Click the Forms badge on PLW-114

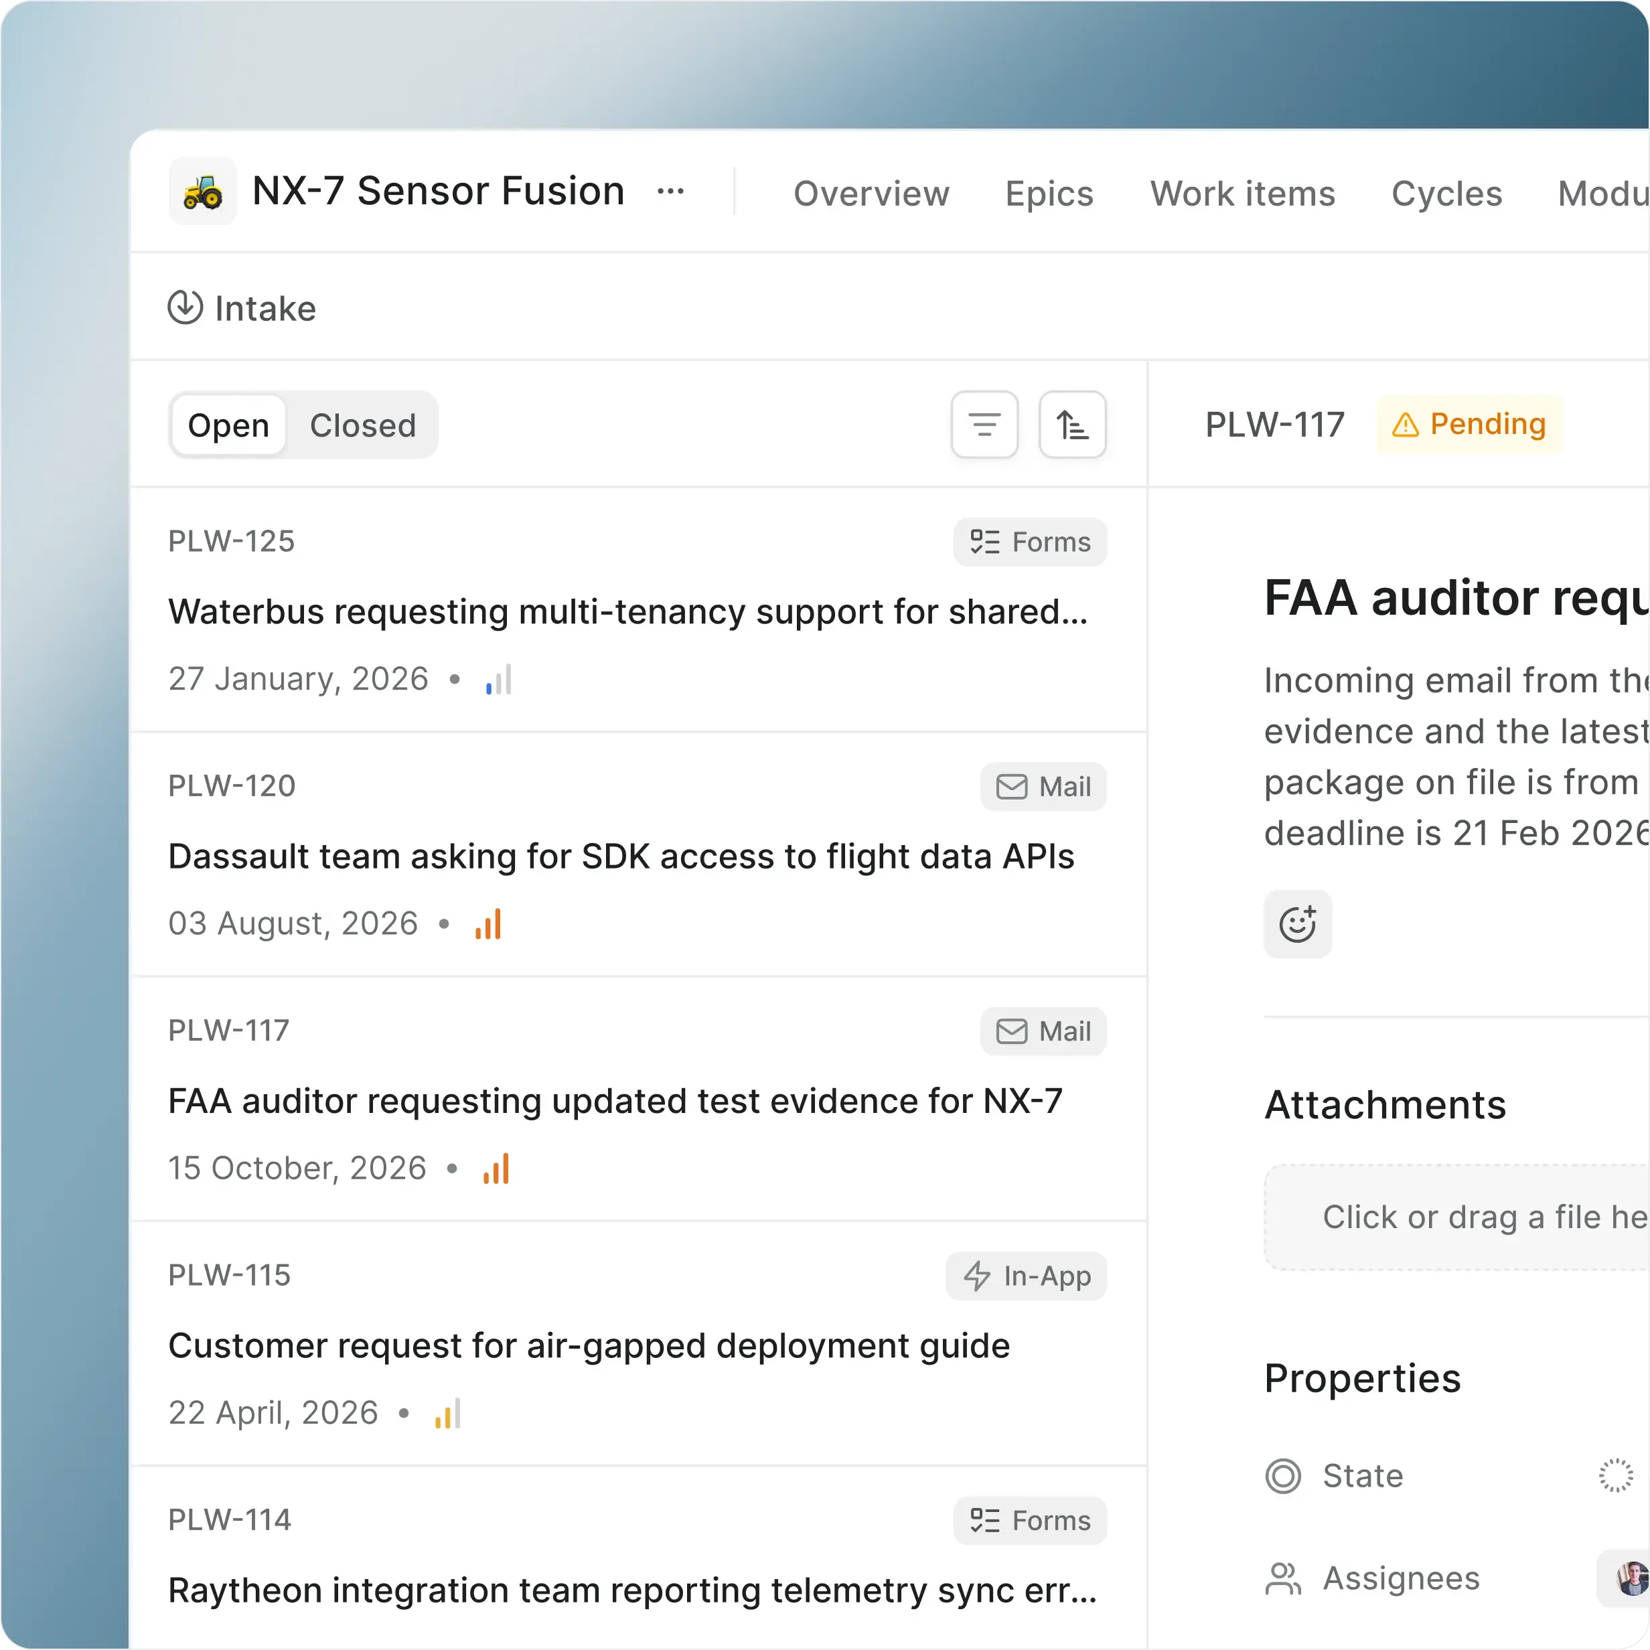click(x=1030, y=1520)
